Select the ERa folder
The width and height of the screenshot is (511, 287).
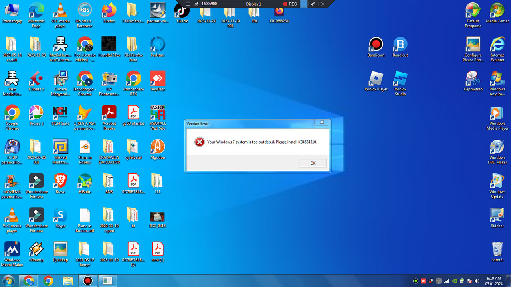click(x=255, y=16)
